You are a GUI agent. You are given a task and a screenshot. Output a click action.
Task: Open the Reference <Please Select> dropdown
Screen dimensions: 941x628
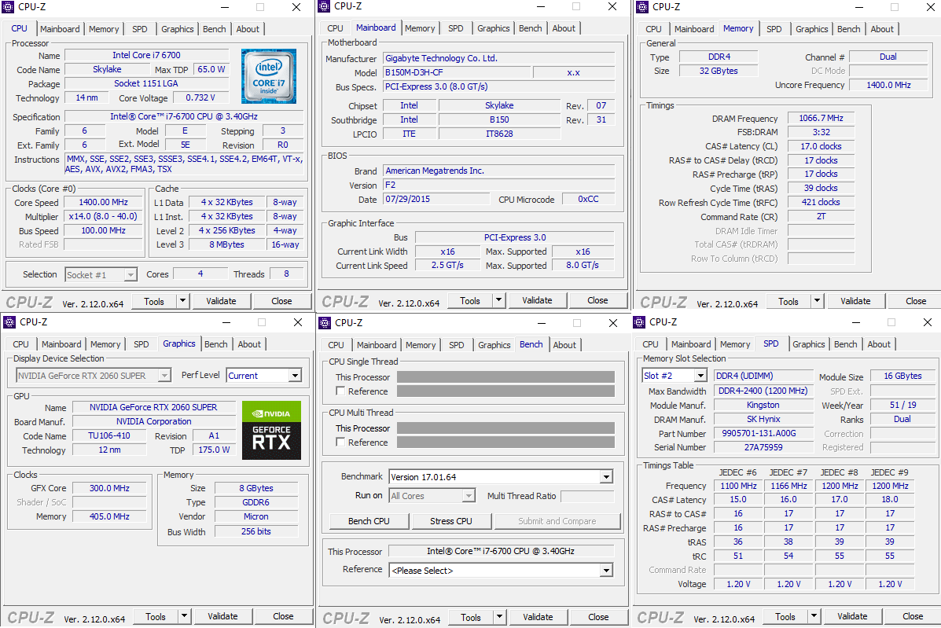click(x=607, y=571)
